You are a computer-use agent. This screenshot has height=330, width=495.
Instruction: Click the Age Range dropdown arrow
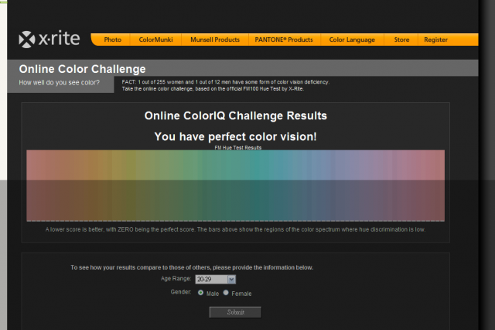point(231,279)
